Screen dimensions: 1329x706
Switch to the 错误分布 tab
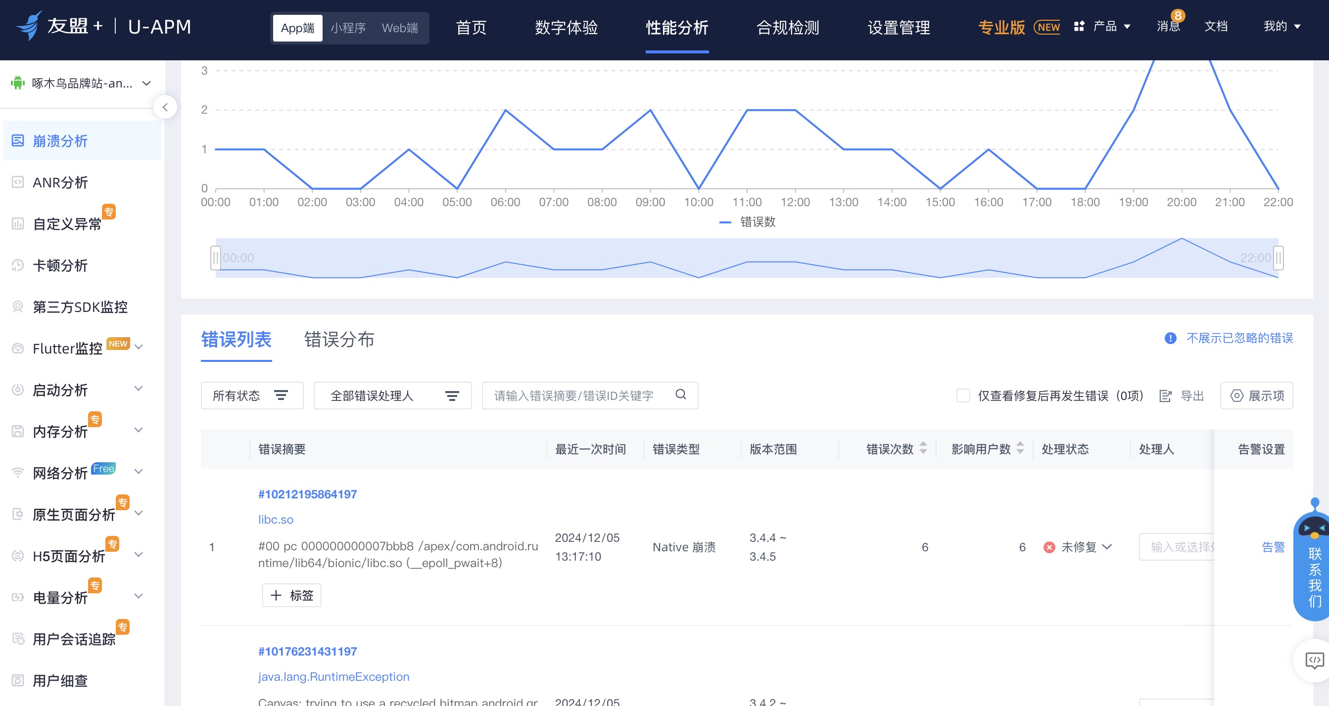tap(339, 340)
